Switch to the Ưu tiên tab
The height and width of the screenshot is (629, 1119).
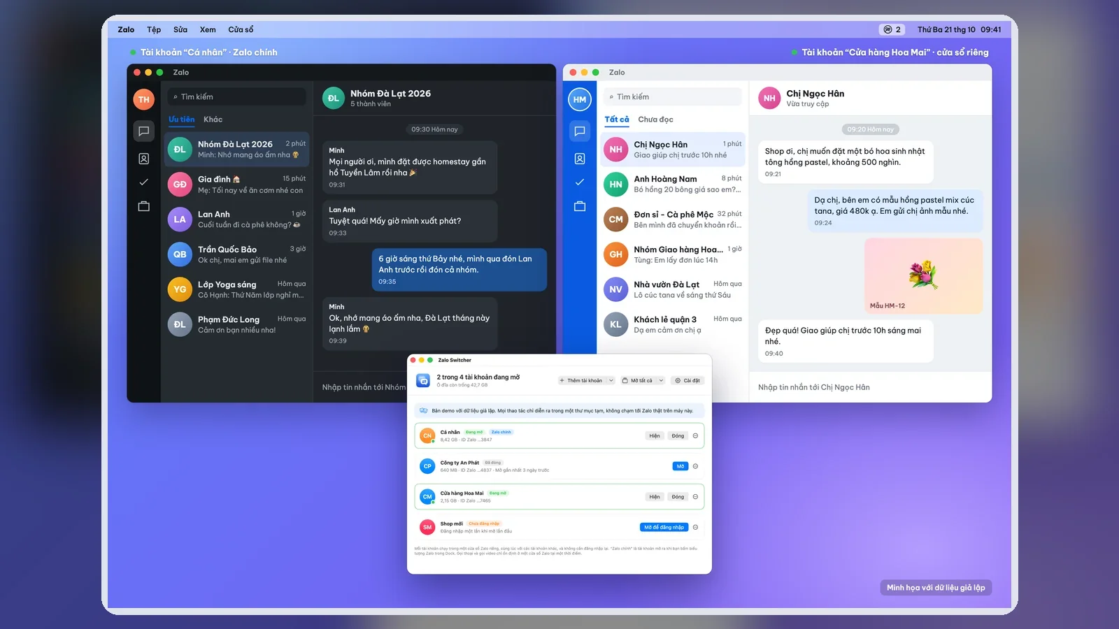[182, 120]
